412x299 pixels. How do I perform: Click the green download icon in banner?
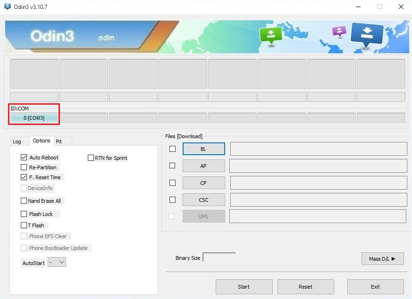coord(270,36)
